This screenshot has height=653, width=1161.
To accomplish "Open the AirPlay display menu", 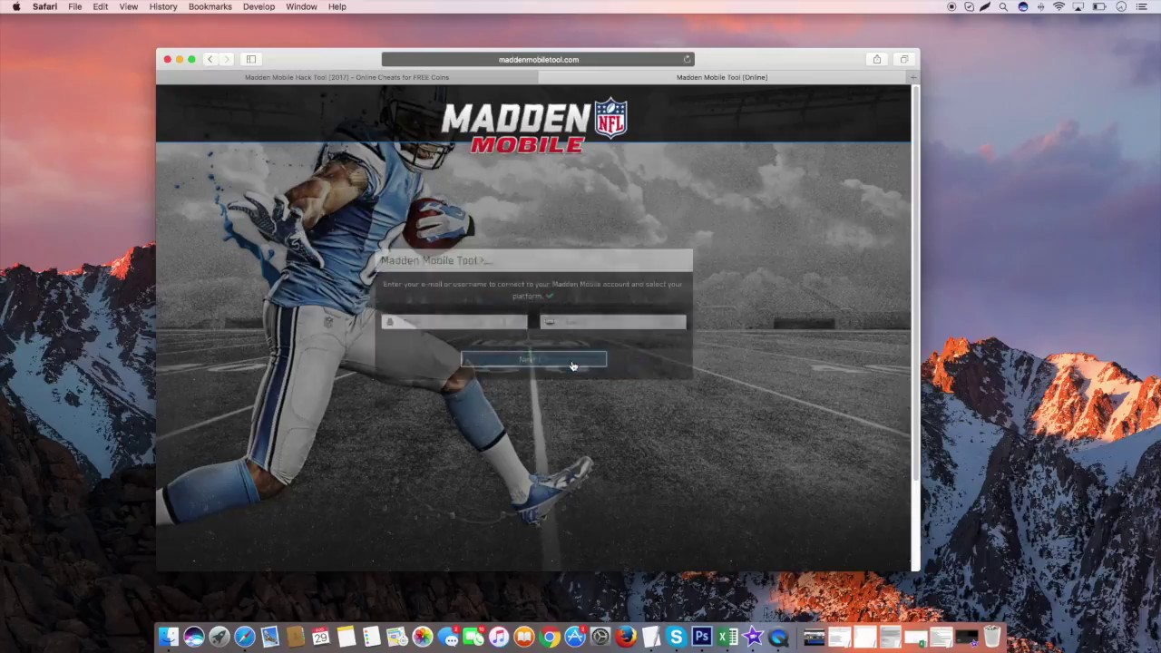I will pyautogui.click(x=1078, y=6).
